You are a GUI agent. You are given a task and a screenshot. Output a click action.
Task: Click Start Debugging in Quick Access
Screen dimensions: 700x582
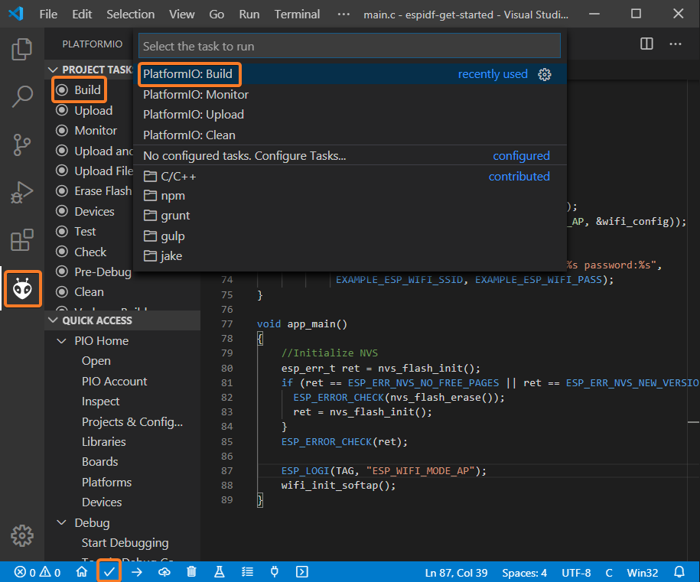[x=125, y=543]
